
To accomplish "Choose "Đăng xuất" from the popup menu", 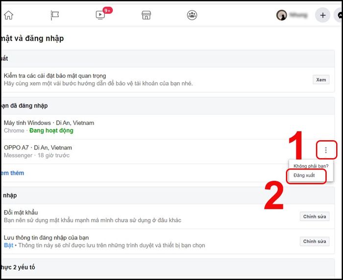I will point(304,175).
